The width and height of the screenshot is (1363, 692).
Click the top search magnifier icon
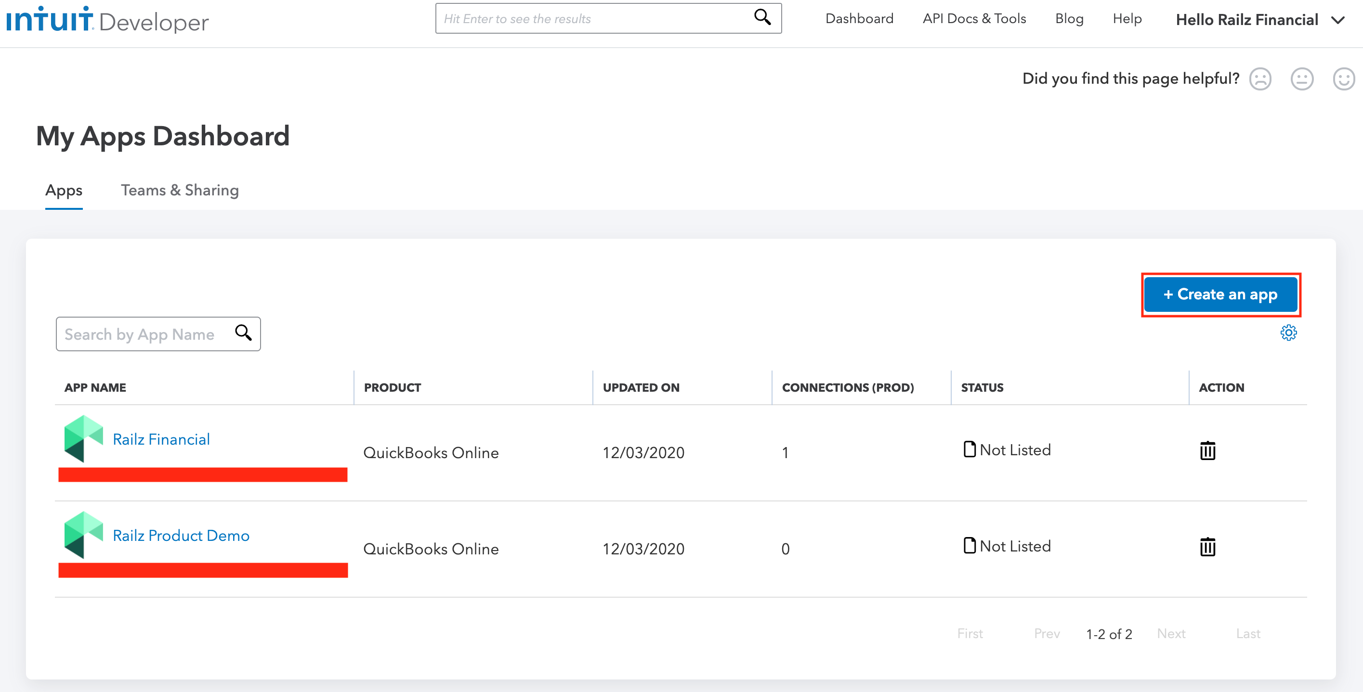pyautogui.click(x=762, y=17)
